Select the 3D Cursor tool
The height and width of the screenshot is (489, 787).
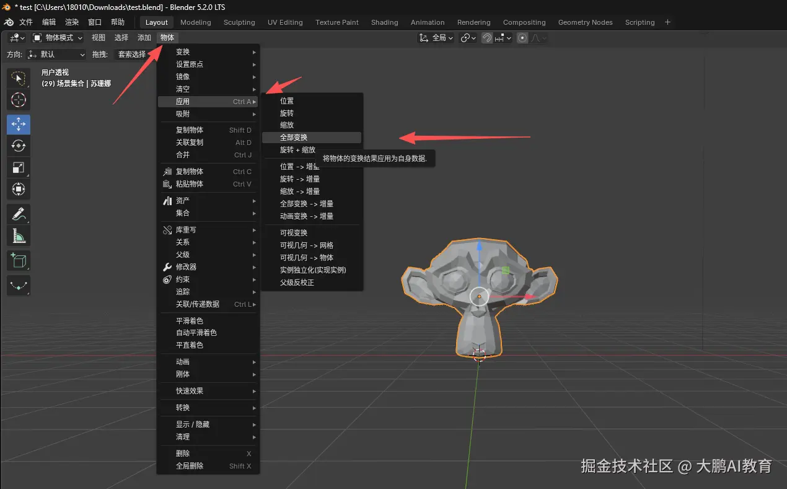tap(19, 100)
